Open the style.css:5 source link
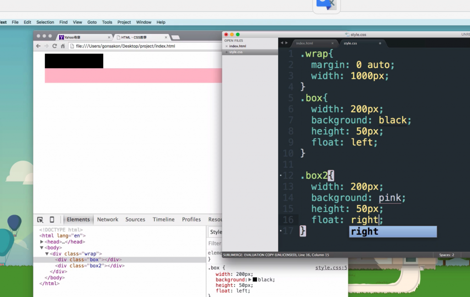 coord(331,268)
